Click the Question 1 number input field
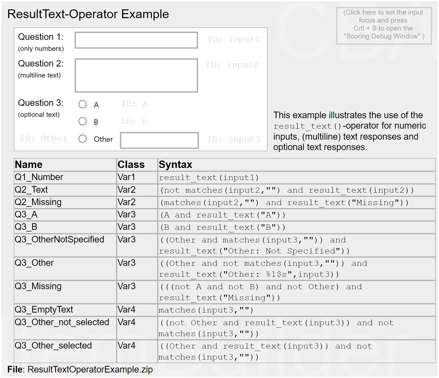Screen dimensions: 439x378 coord(136,40)
